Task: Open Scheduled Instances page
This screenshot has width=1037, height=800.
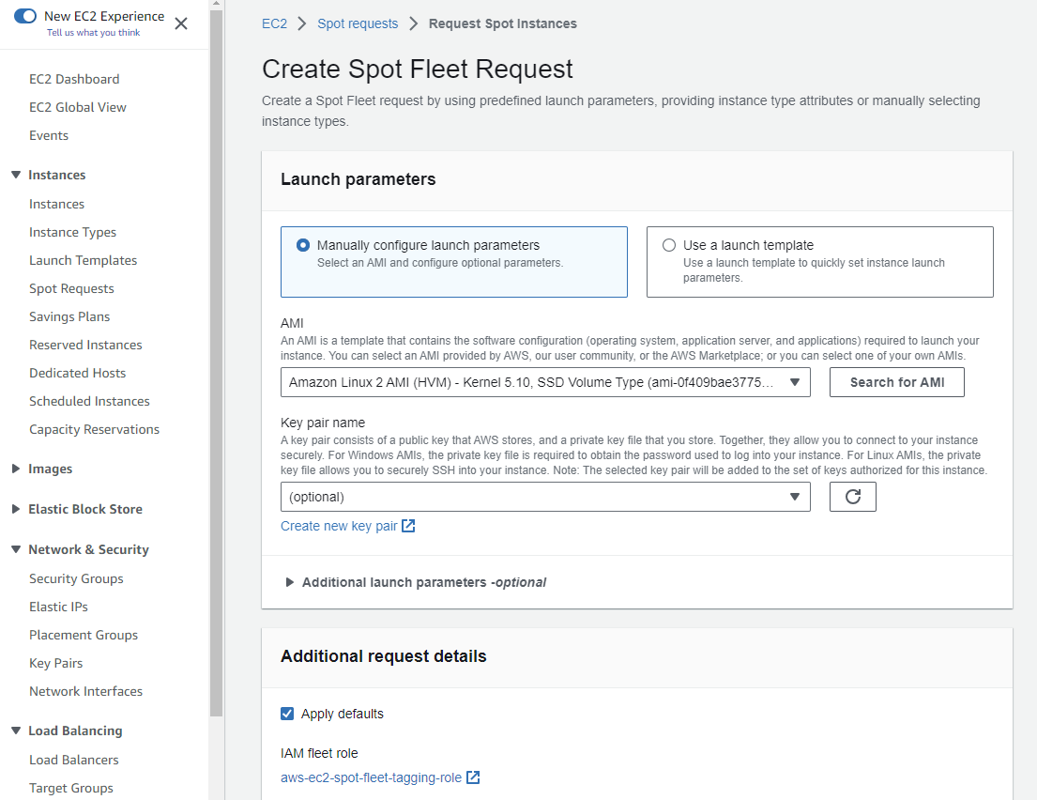Action: coord(89,401)
